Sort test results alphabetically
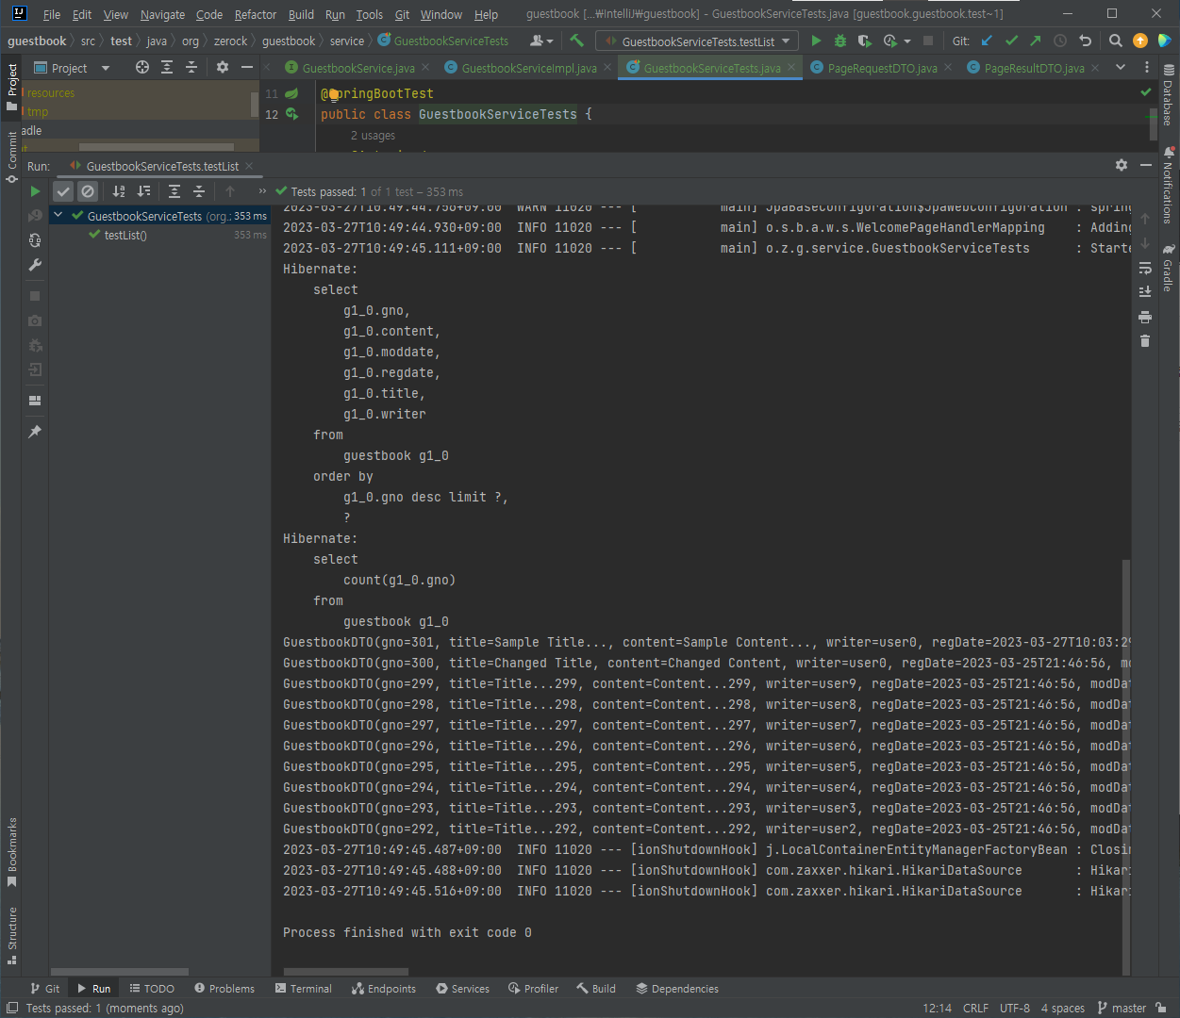The image size is (1180, 1018). click(119, 191)
